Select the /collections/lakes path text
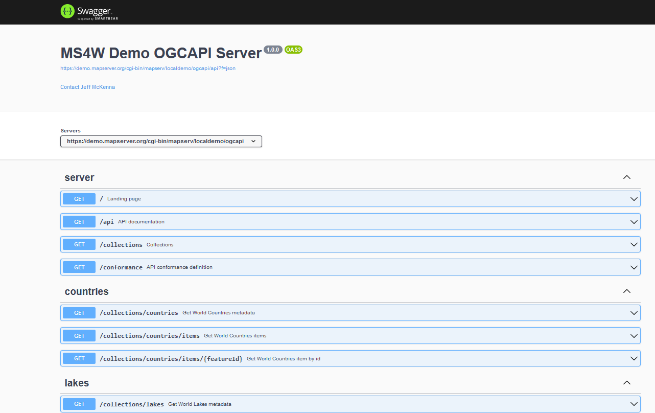The height and width of the screenshot is (413, 655). pyautogui.click(x=132, y=404)
